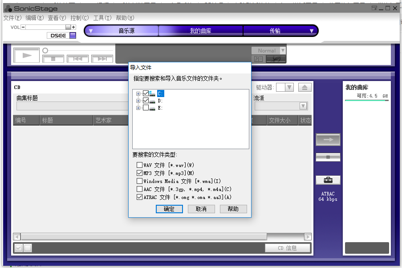Click the 帮助 button in dialog
This screenshot has height=268, width=402.
click(233, 209)
